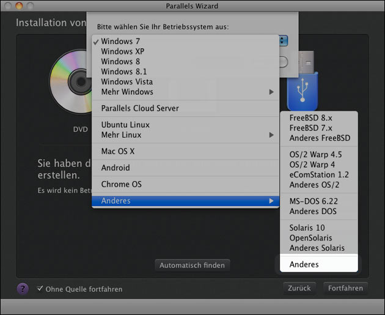Select Anderes OS/2
This screenshot has width=385, height=315.
(319, 185)
